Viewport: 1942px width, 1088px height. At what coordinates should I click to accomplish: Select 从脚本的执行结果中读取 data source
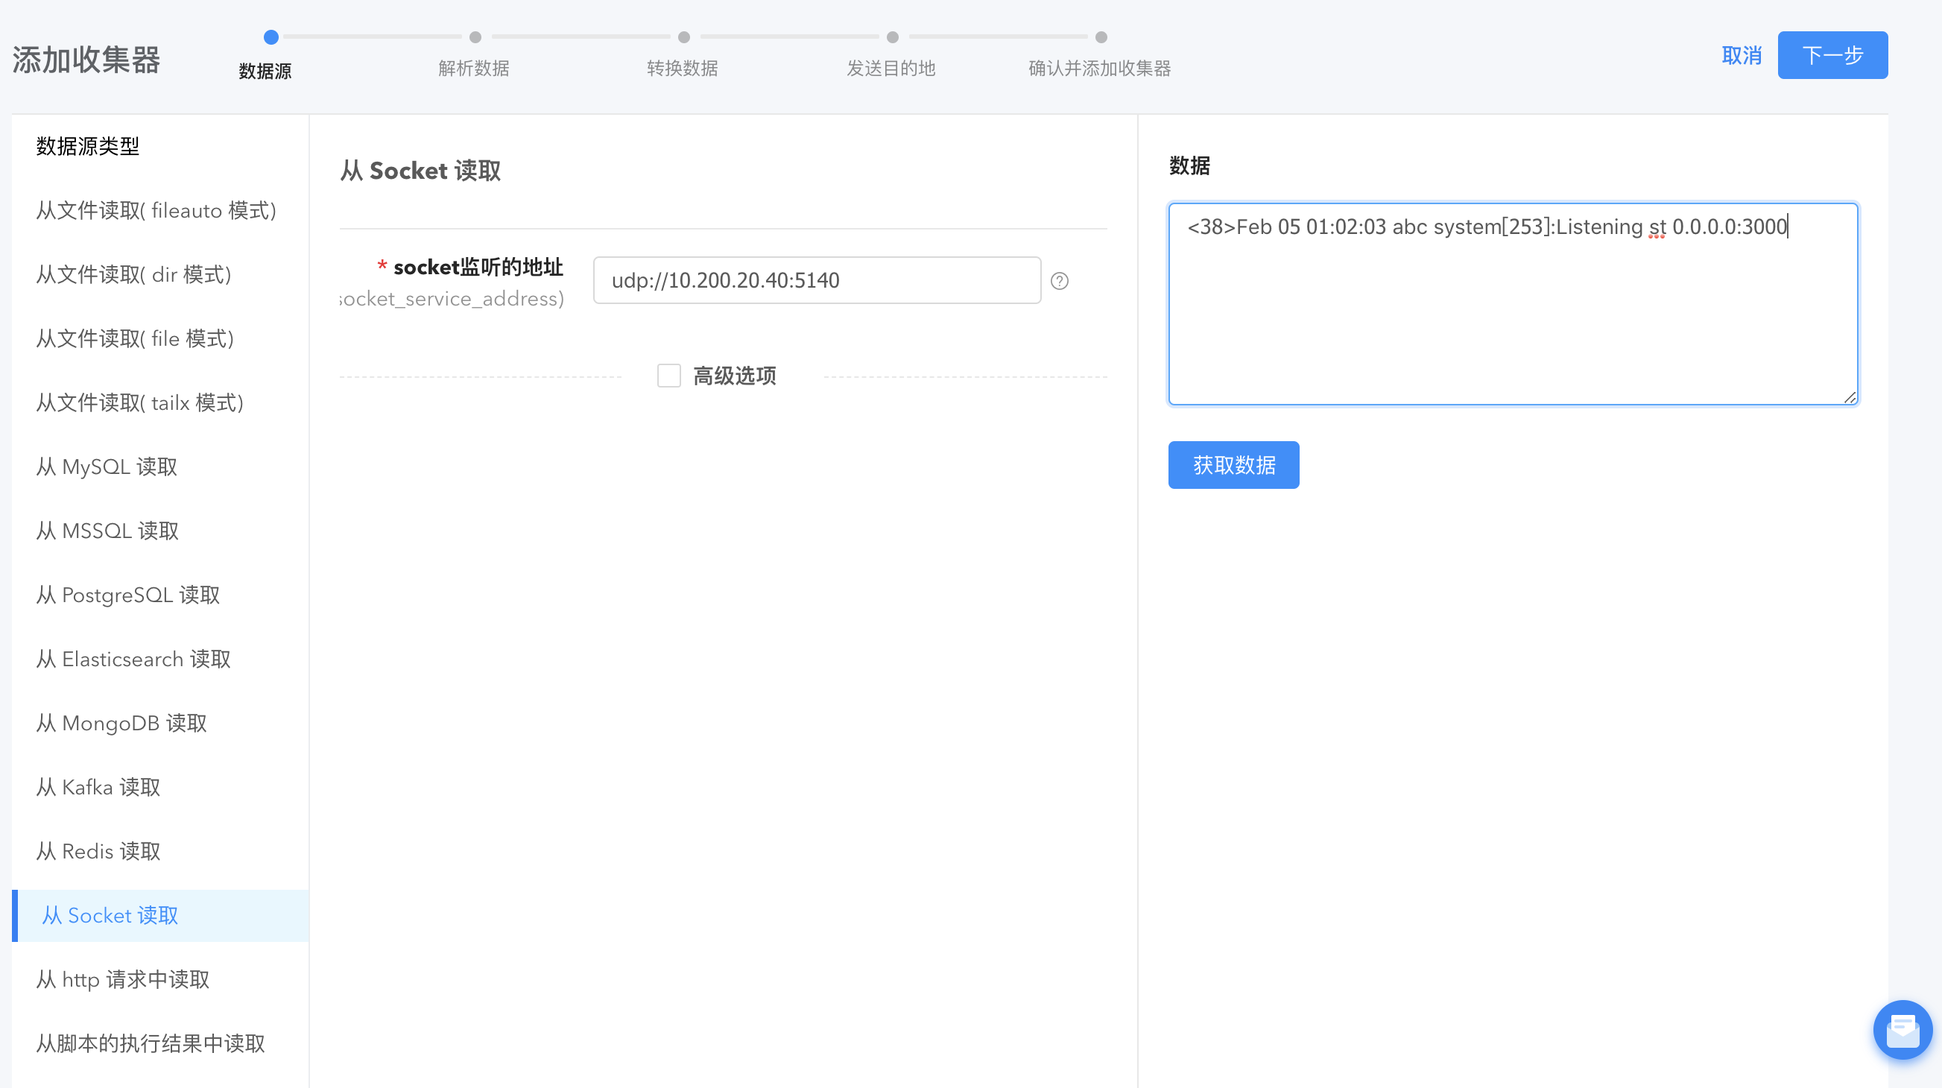pyautogui.click(x=160, y=1043)
